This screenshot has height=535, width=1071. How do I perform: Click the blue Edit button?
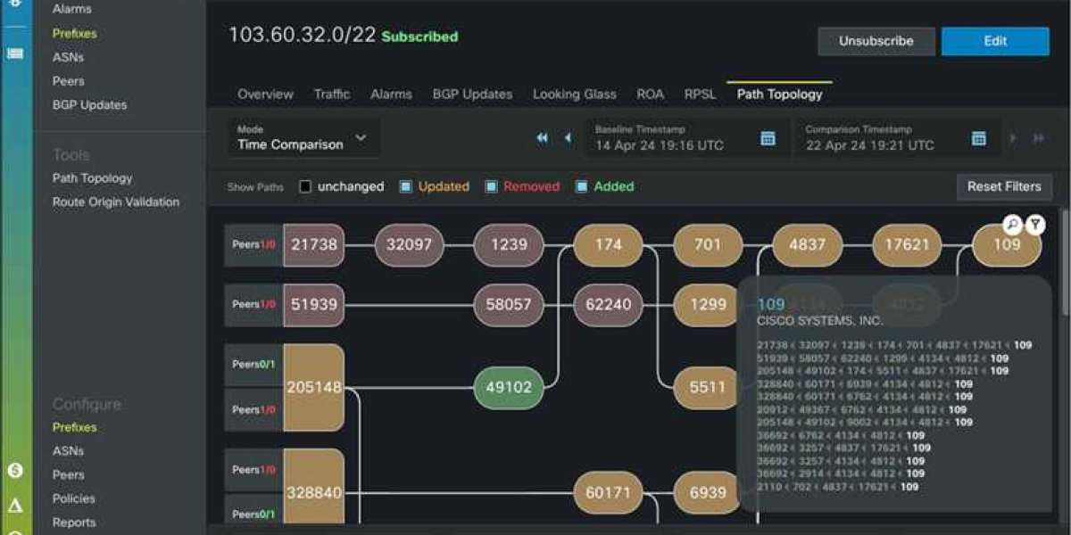click(995, 41)
